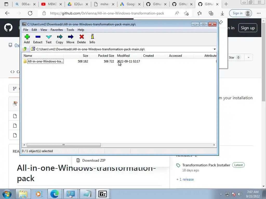Image resolution: width=266 pixels, height=199 pixels.
Task: Open the Help menu in 7-Zip
Action: tap(81, 30)
